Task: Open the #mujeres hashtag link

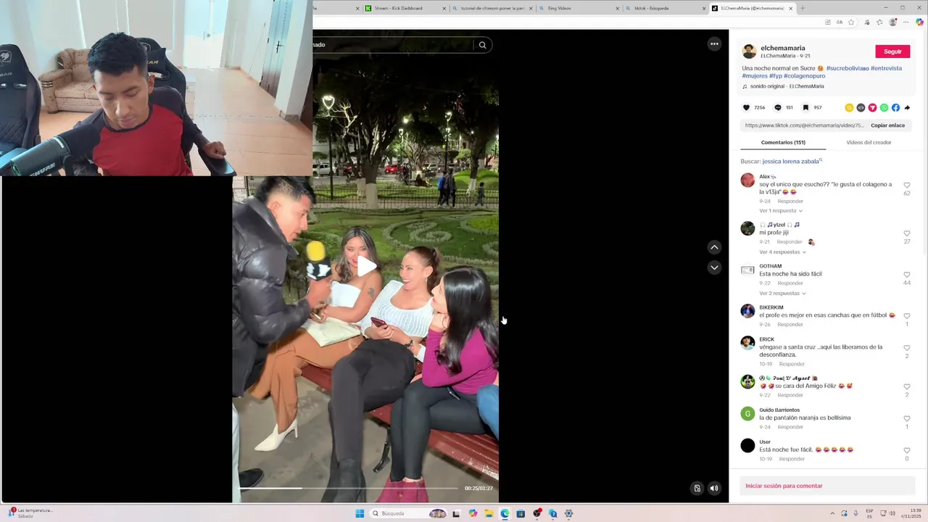Action: coord(755,75)
